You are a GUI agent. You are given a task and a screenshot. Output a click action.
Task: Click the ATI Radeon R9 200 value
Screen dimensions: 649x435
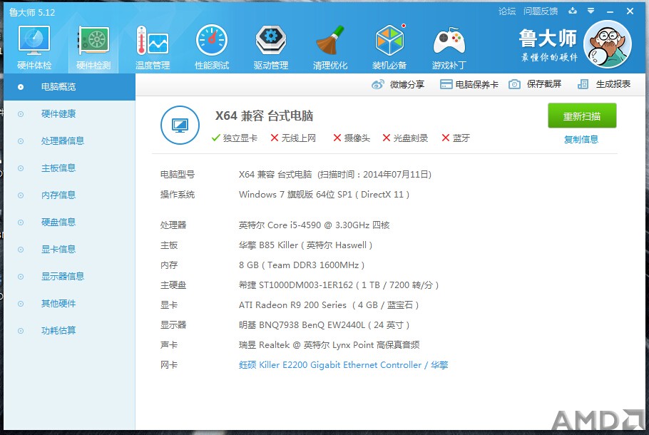[x=329, y=305]
